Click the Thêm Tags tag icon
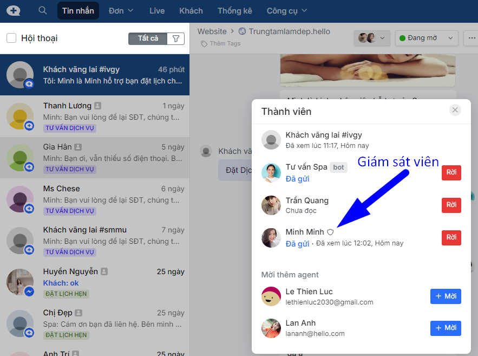Viewport: 478px width, 356px height. [x=204, y=44]
